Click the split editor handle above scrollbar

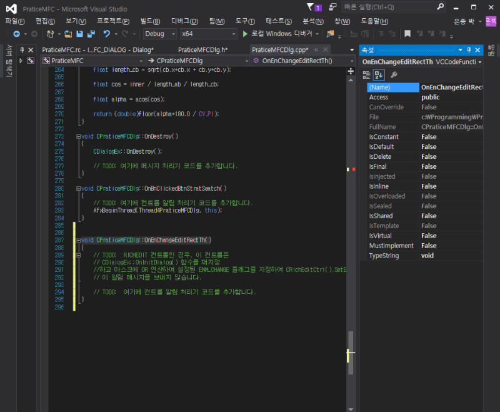click(351, 71)
